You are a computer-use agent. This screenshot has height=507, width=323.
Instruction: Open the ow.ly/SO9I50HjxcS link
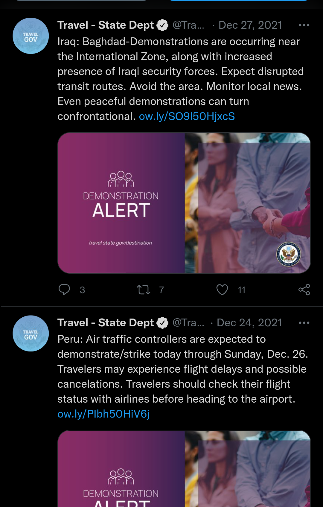tap(187, 116)
